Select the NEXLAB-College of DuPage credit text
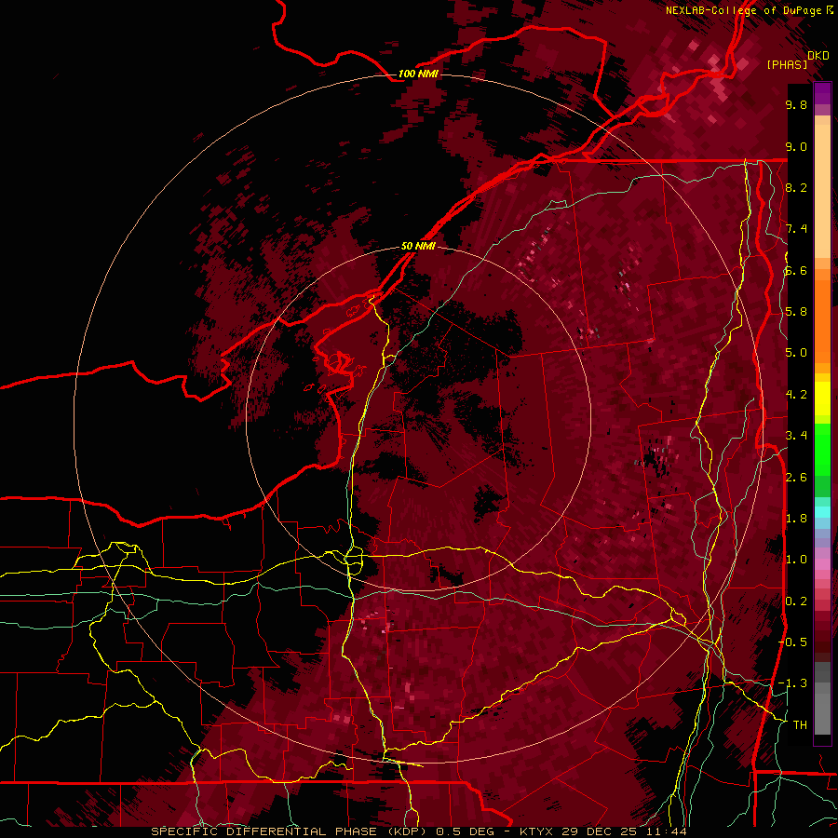This screenshot has height=838, width=838. tap(743, 10)
